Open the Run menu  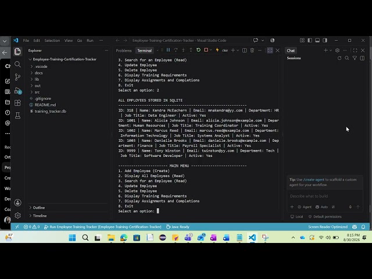point(90,40)
